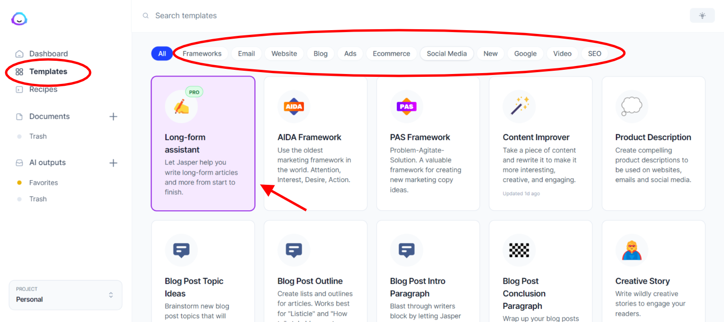This screenshot has height=322, width=724.
Task: Click the Content Improver magic wand icon
Action: (519, 107)
